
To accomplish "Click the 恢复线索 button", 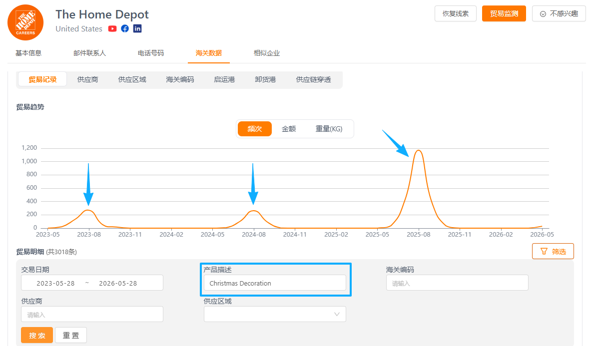I will (455, 13).
